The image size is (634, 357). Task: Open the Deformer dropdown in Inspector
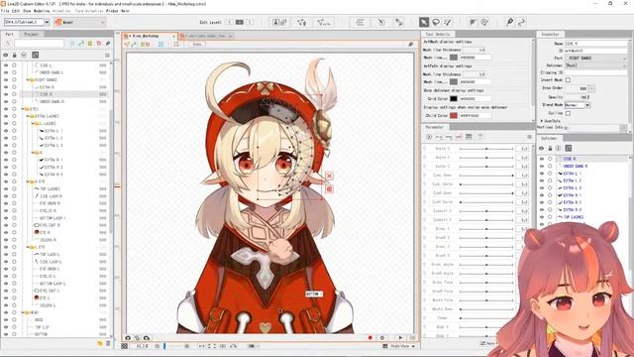point(595,65)
